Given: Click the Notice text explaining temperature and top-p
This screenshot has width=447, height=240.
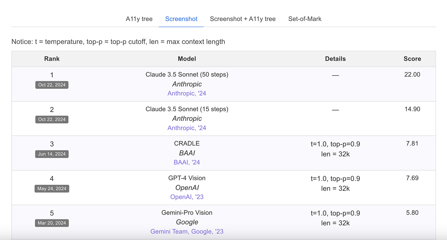Looking at the screenshot, I should pos(118,41).
